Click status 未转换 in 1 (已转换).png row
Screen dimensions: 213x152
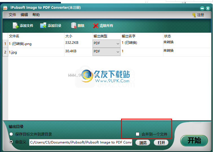pyautogui.click(x=168, y=42)
